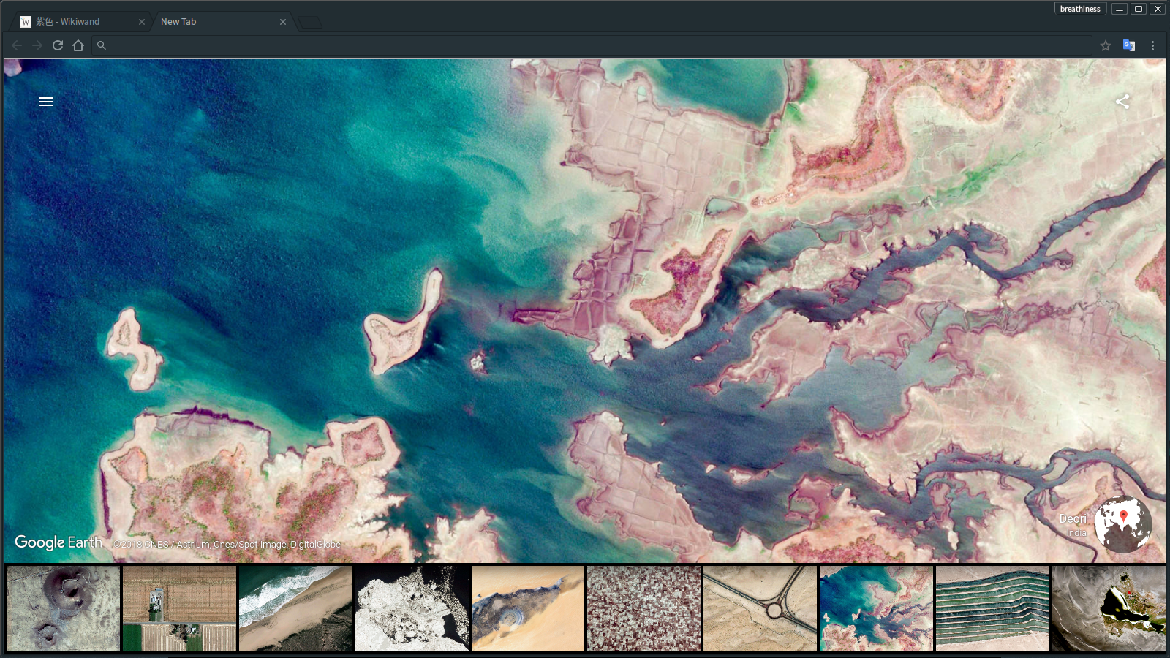The width and height of the screenshot is (1170, 658).
Task: Open the white ice on black thumbnail
Action: tap(412, 608)
